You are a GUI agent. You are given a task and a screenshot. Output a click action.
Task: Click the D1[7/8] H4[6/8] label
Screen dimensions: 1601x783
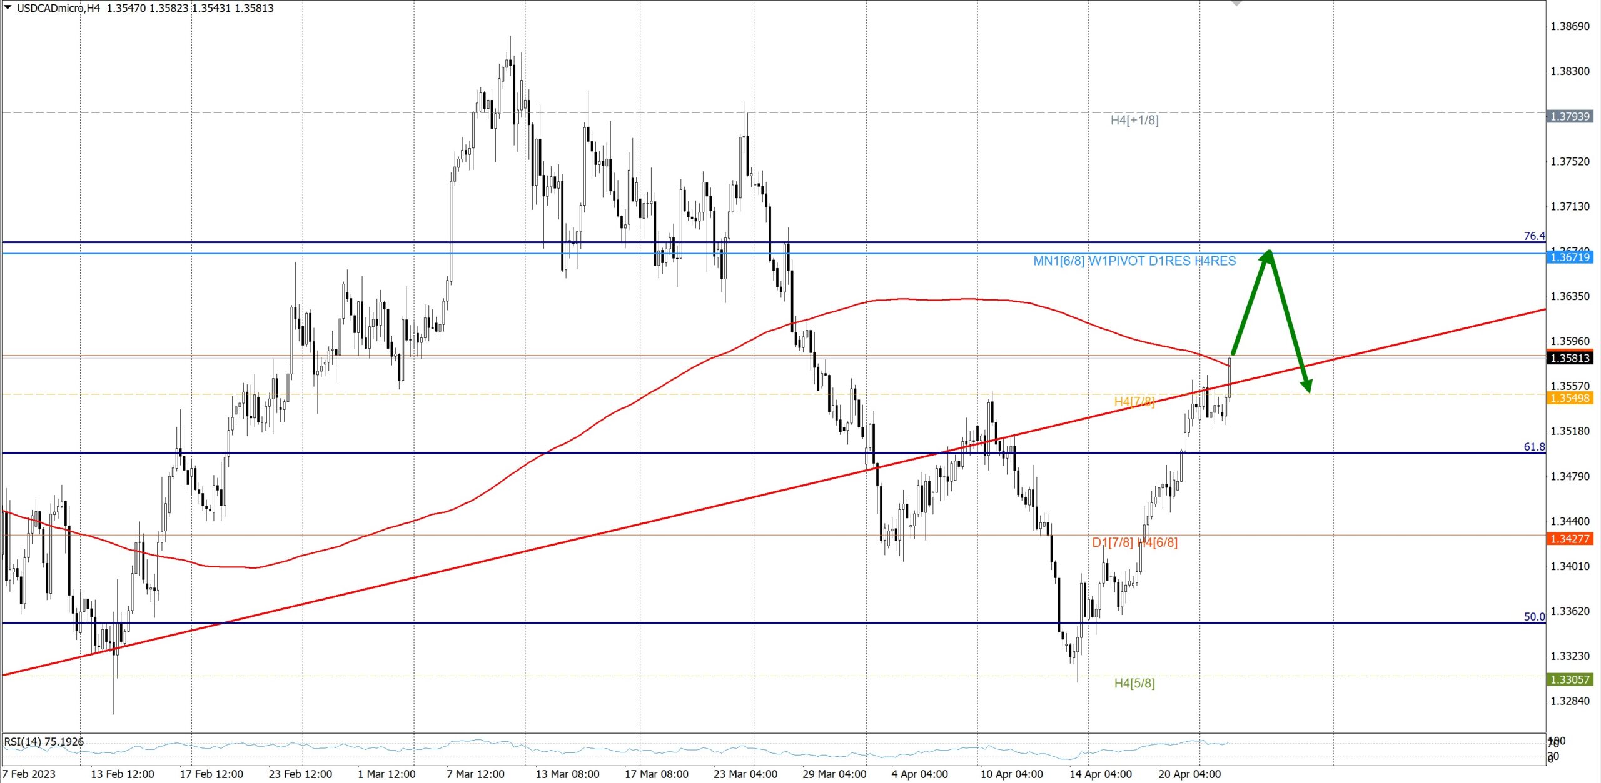1134,542
